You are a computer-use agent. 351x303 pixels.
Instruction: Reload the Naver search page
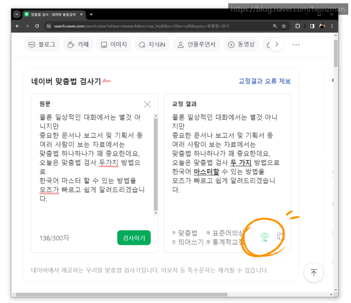[x=37, y=26]
